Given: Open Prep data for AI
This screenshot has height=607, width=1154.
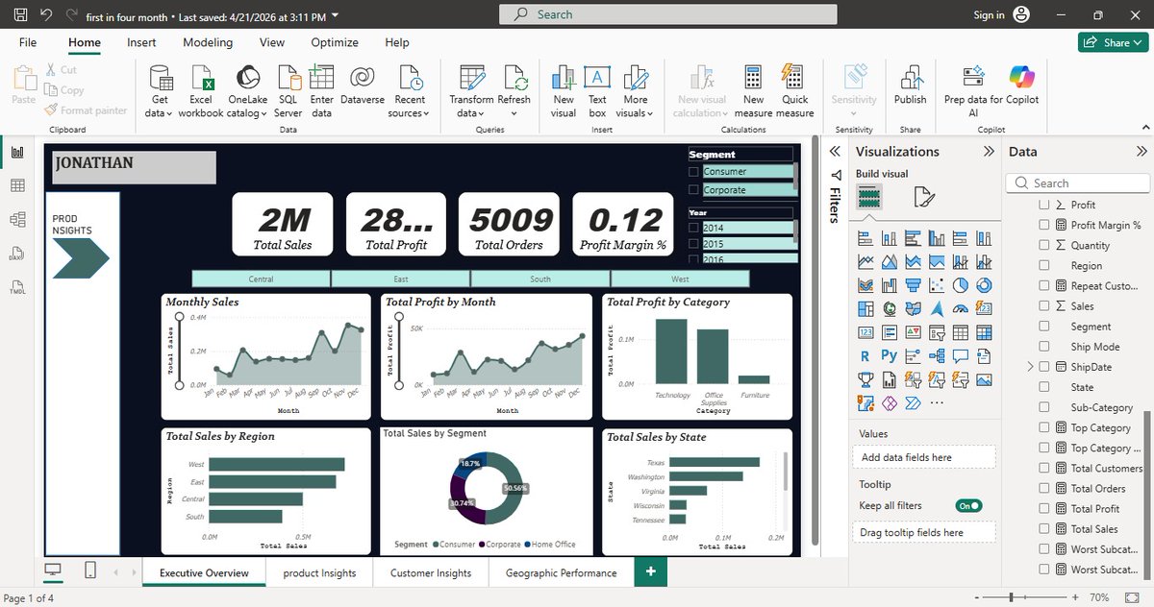Looking at the screenshot, I should click(x=973, y=92).
